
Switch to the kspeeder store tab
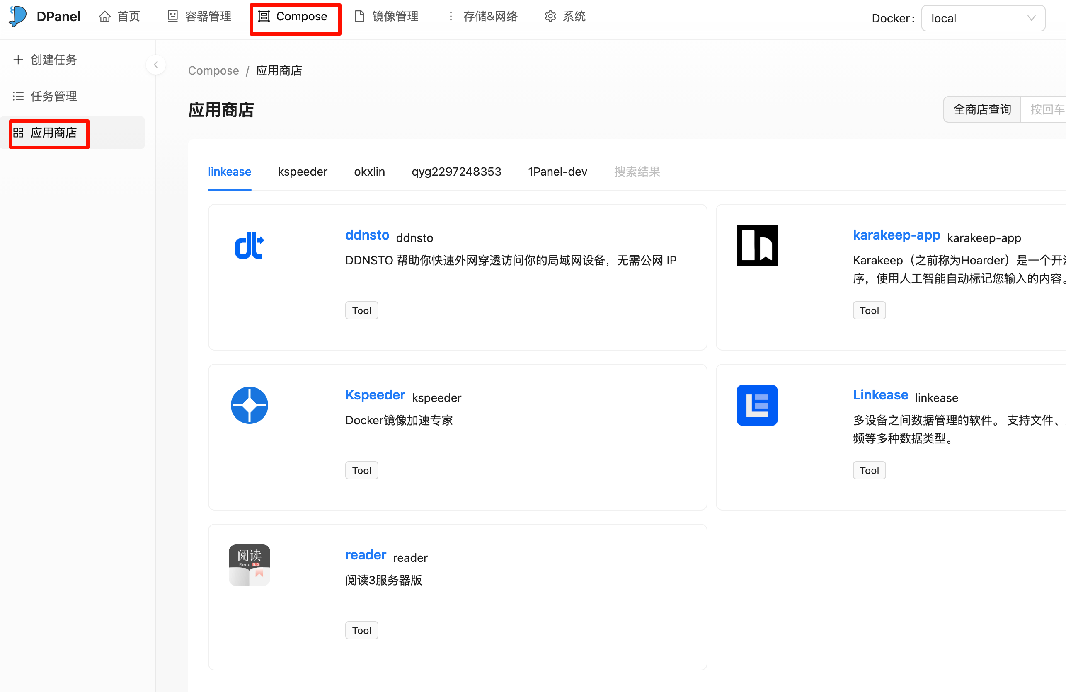pyautogui.click(x=302, y=172)
